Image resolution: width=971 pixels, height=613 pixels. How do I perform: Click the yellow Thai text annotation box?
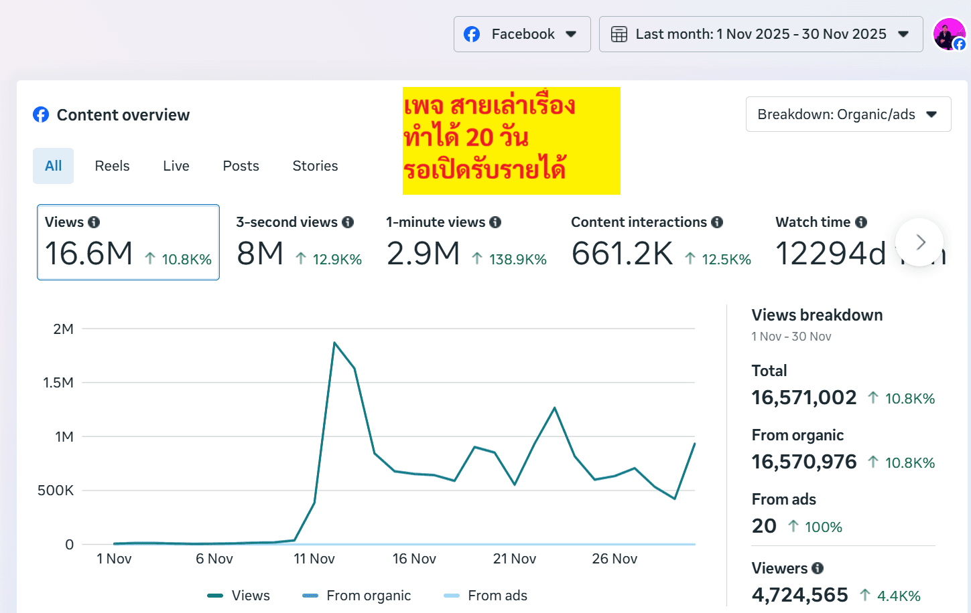click(511, 141)
